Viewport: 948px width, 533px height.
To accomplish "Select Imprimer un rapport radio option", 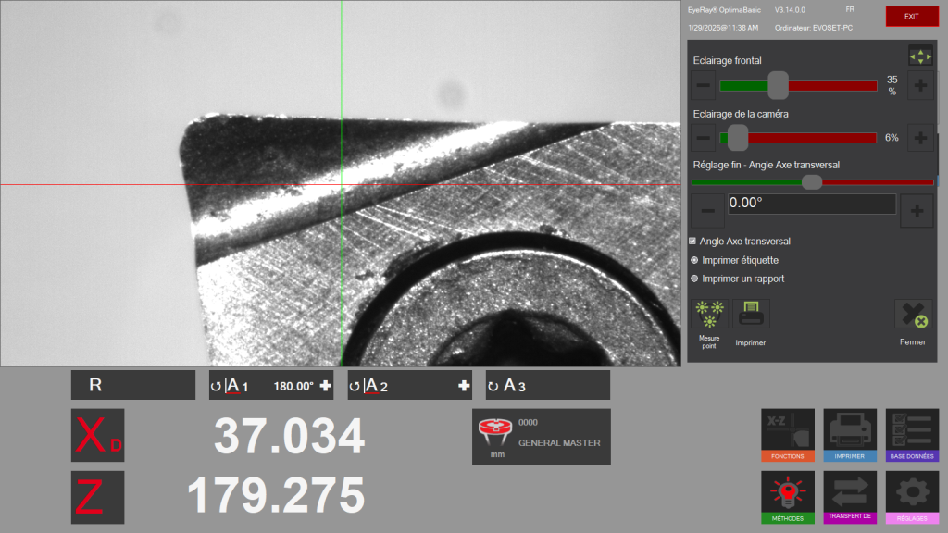I will (x=694, y=279).
